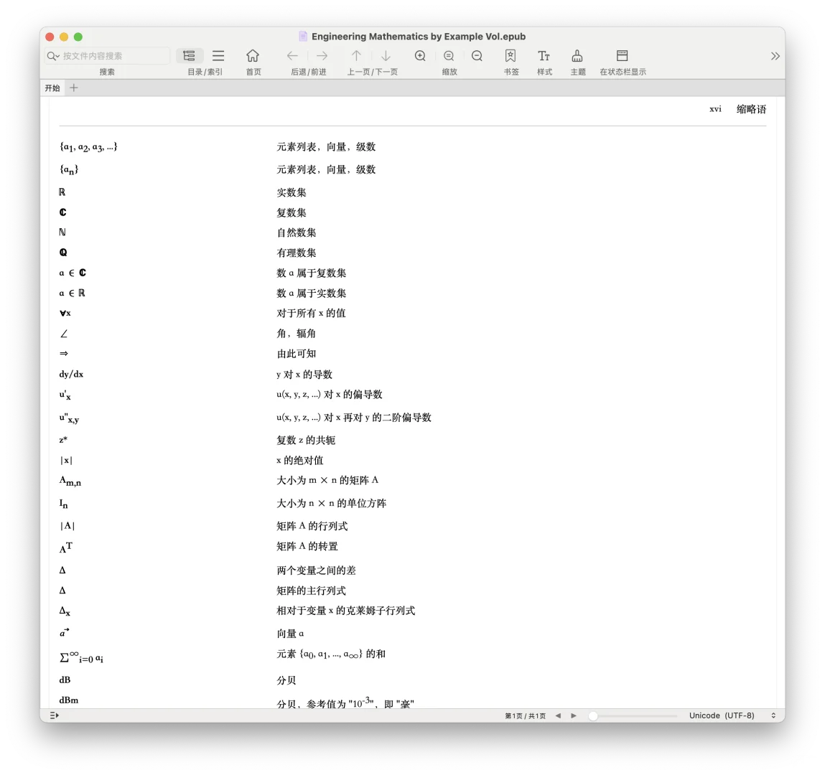Go to next page status bar triangle
The height and width of the screenshot is (775, 825).
tap(574, 715)
